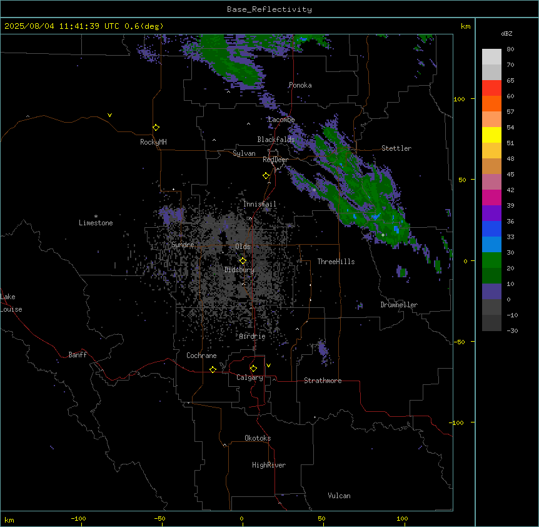The width and height of the screenshot is (539, 527).
Task: Click the asterisk marker above Limestone label
Action: [x=96, y=217]
